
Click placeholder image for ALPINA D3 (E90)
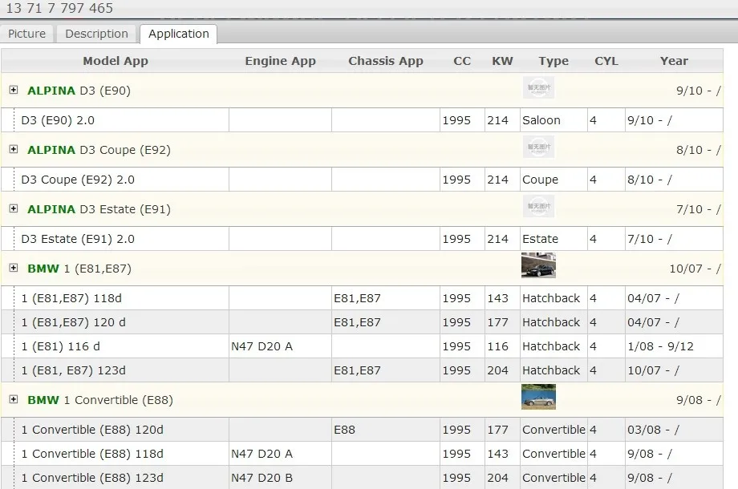point(538,87)
